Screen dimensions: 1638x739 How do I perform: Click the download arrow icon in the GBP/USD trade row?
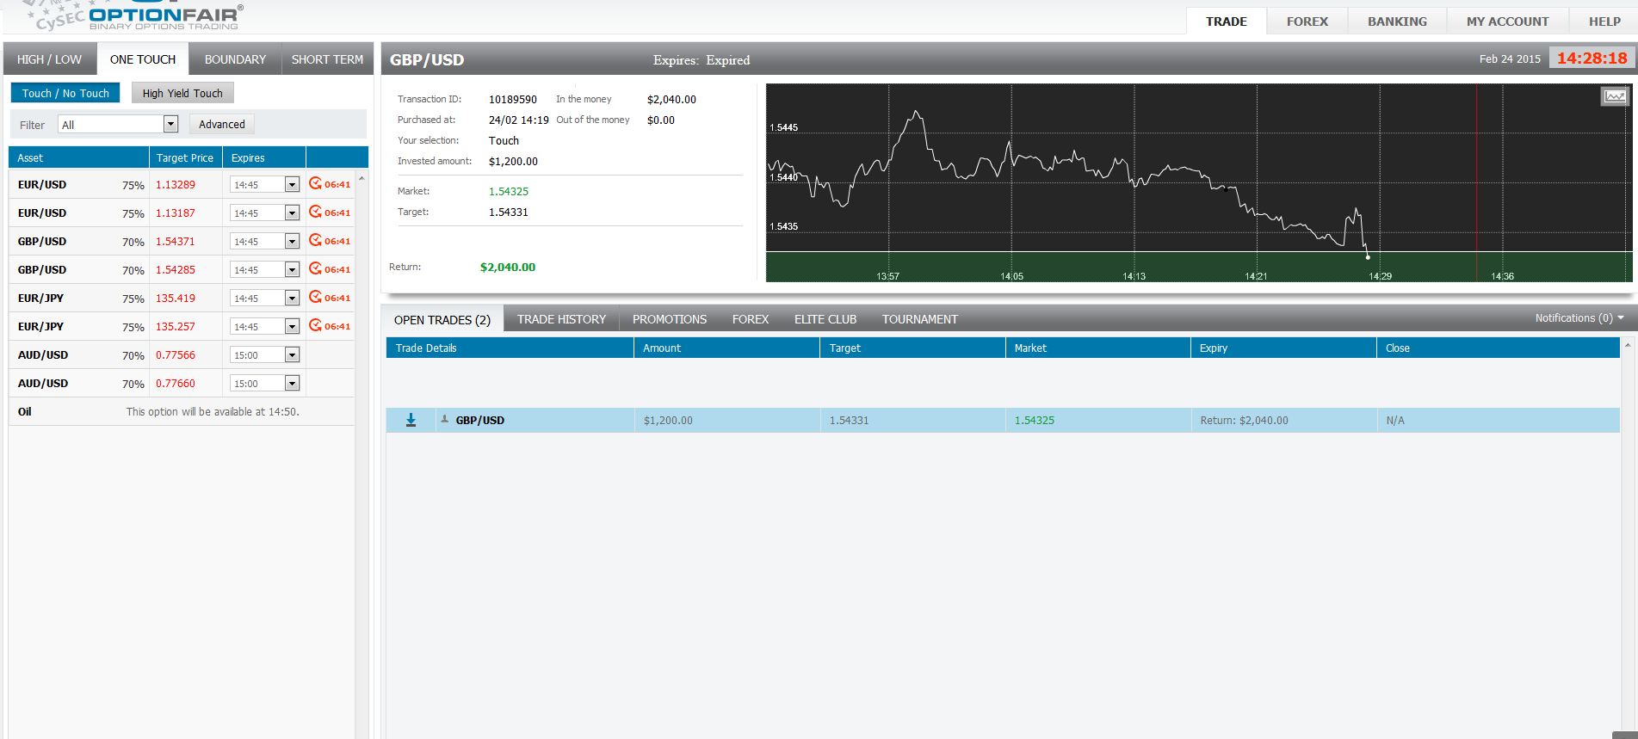coord(411,420)
